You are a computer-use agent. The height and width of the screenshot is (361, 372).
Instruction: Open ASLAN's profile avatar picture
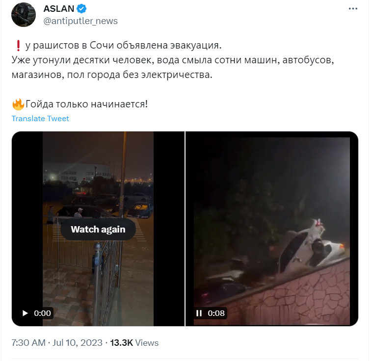click(x=24, y=15)
